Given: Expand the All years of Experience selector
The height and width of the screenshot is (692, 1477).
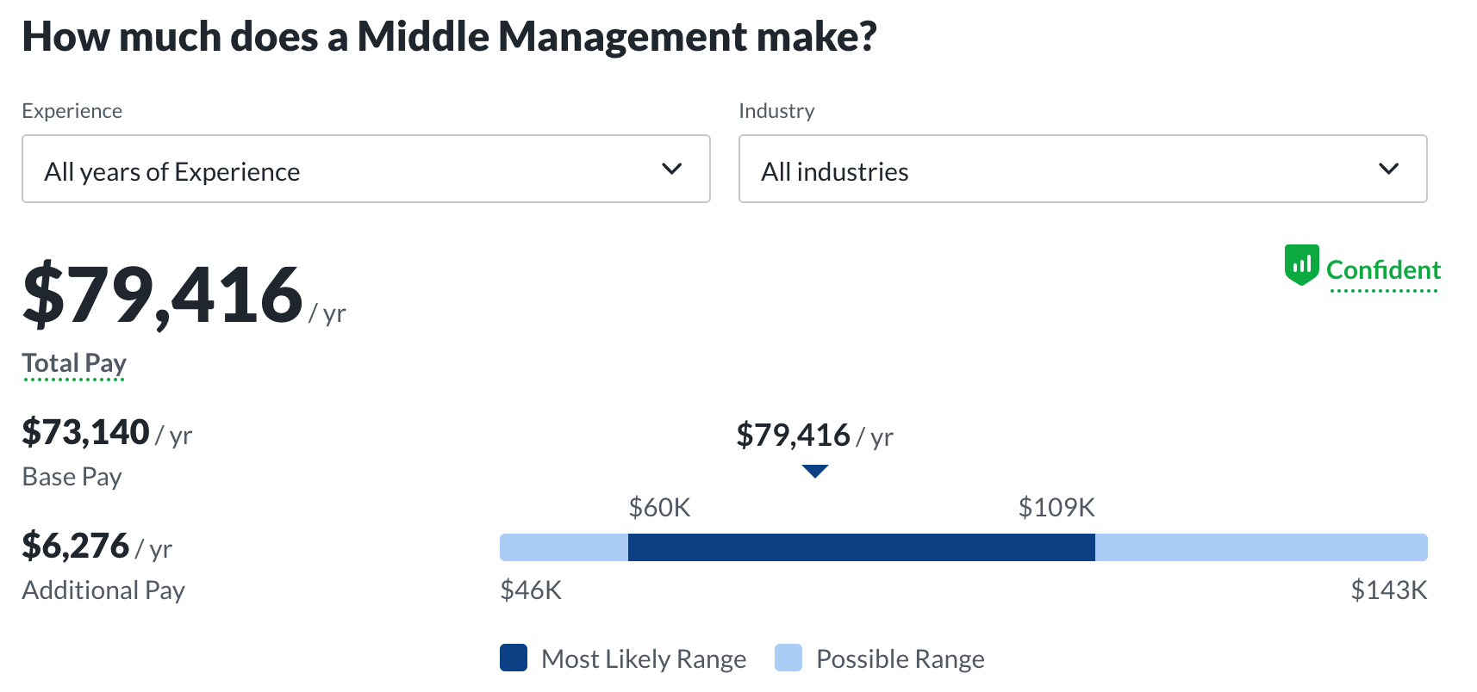Looking at the screenshot, I should coord(365,169).
